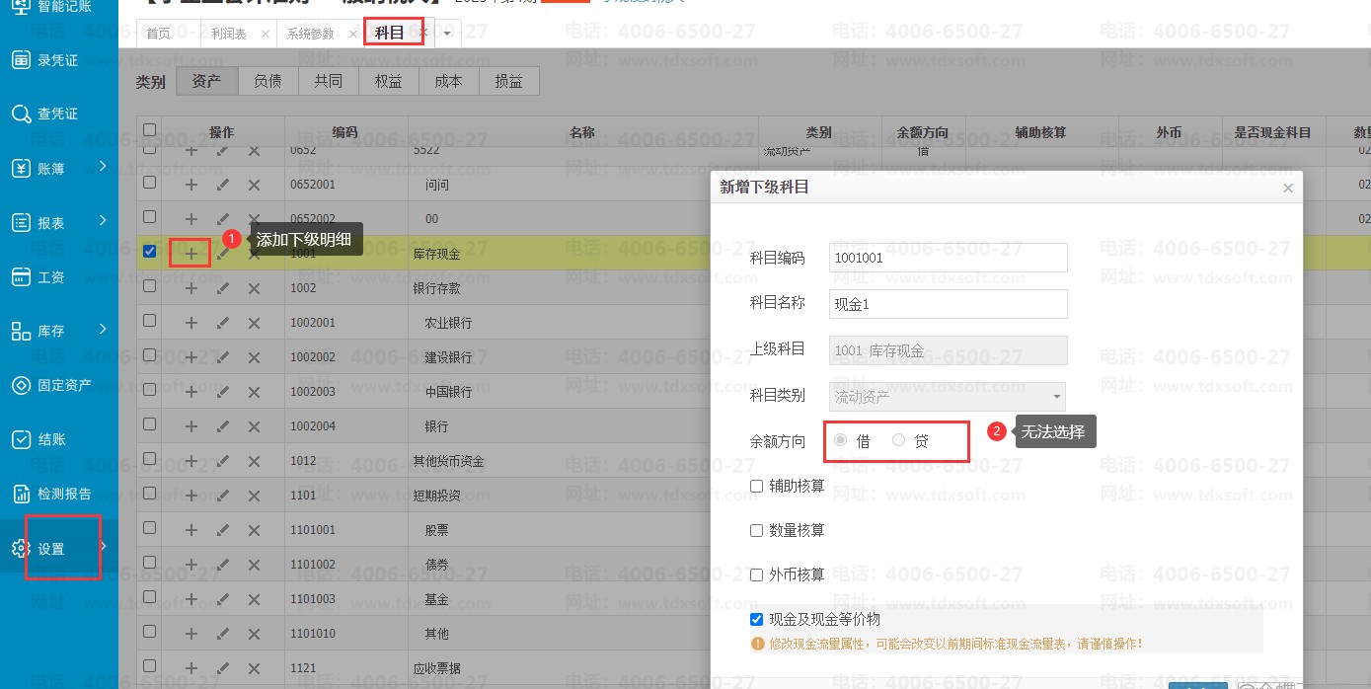Click the delete X icon for 农业银行

[x=254, y=323]
